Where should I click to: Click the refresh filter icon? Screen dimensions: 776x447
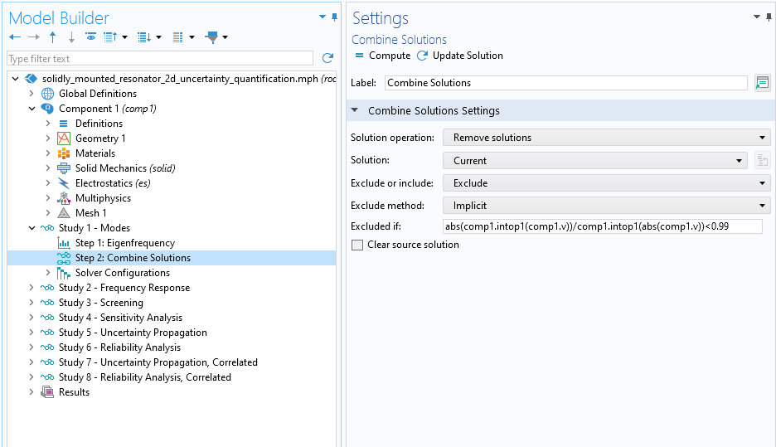[x=327, y=59]
